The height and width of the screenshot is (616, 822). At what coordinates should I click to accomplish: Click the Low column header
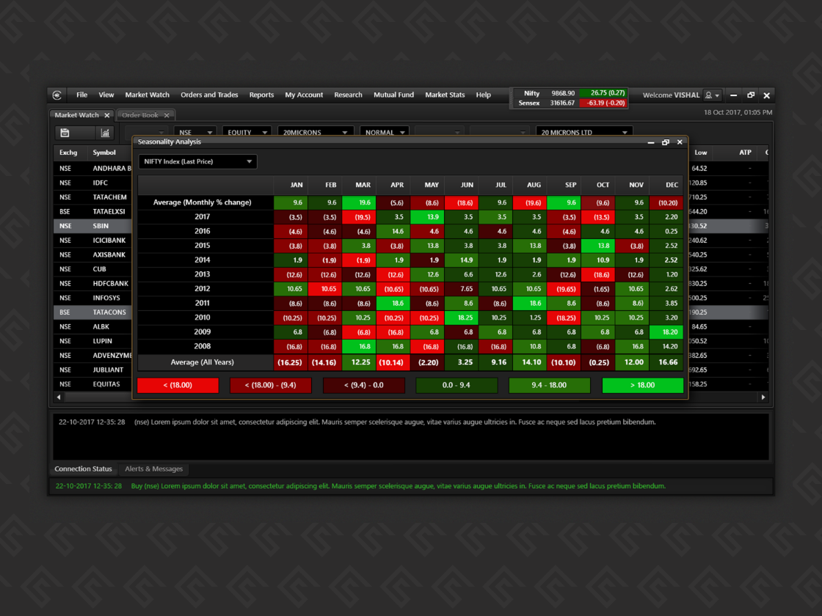coord(701,153)
